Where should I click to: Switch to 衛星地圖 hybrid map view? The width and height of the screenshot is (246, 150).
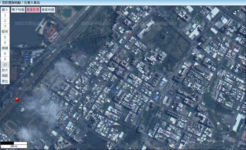[x=48, y=9]
